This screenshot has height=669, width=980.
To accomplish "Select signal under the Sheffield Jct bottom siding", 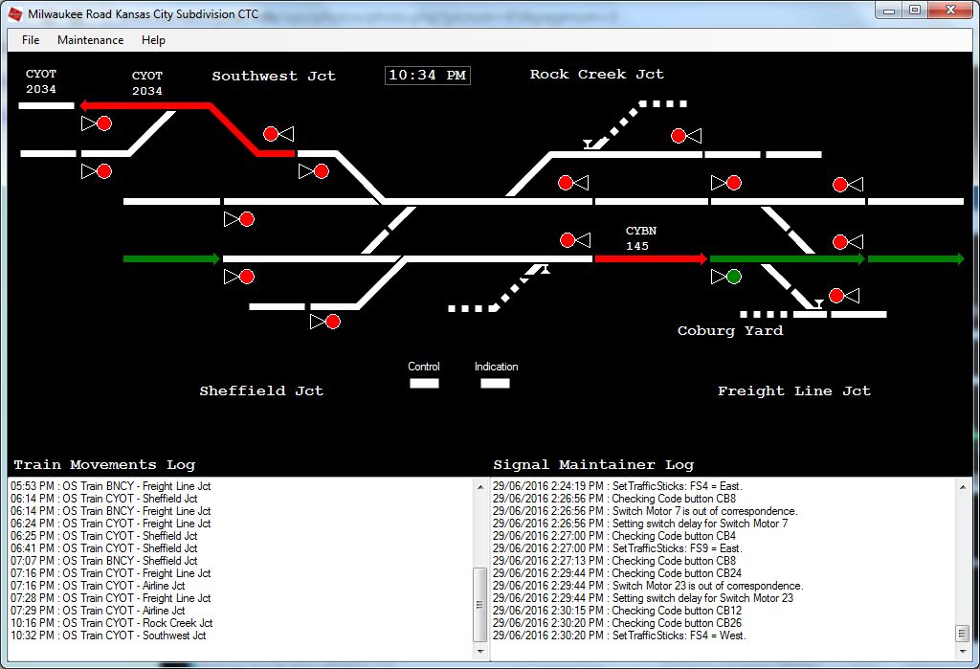I will point(325,322).
